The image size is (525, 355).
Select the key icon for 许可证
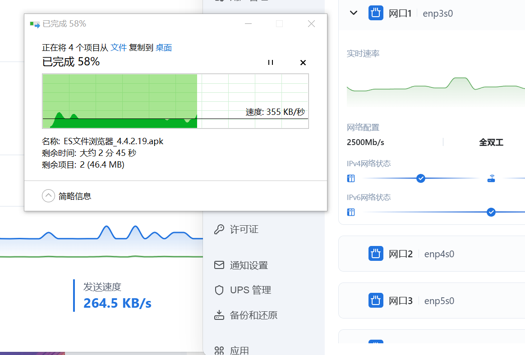click(218, 229)
